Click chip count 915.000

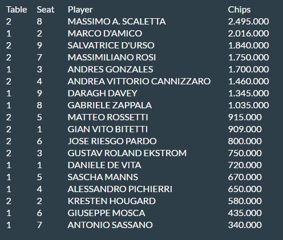click(x=245, y=117)
